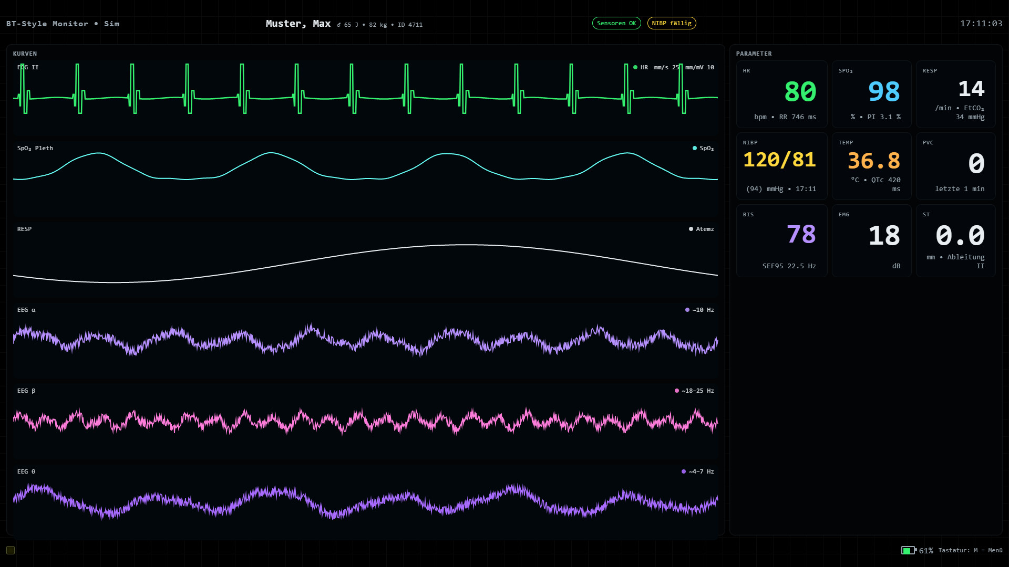Viewport: 1009px width, 567px height.
Task: Click the ~10 Hz EEG α legend dot
Action: 688,310
